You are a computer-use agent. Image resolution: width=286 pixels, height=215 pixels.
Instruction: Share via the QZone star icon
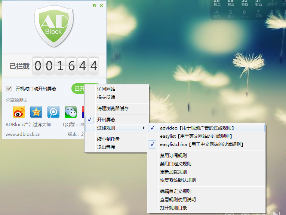36,112
